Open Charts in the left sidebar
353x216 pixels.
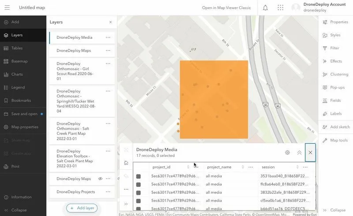[x=13, y=74]
